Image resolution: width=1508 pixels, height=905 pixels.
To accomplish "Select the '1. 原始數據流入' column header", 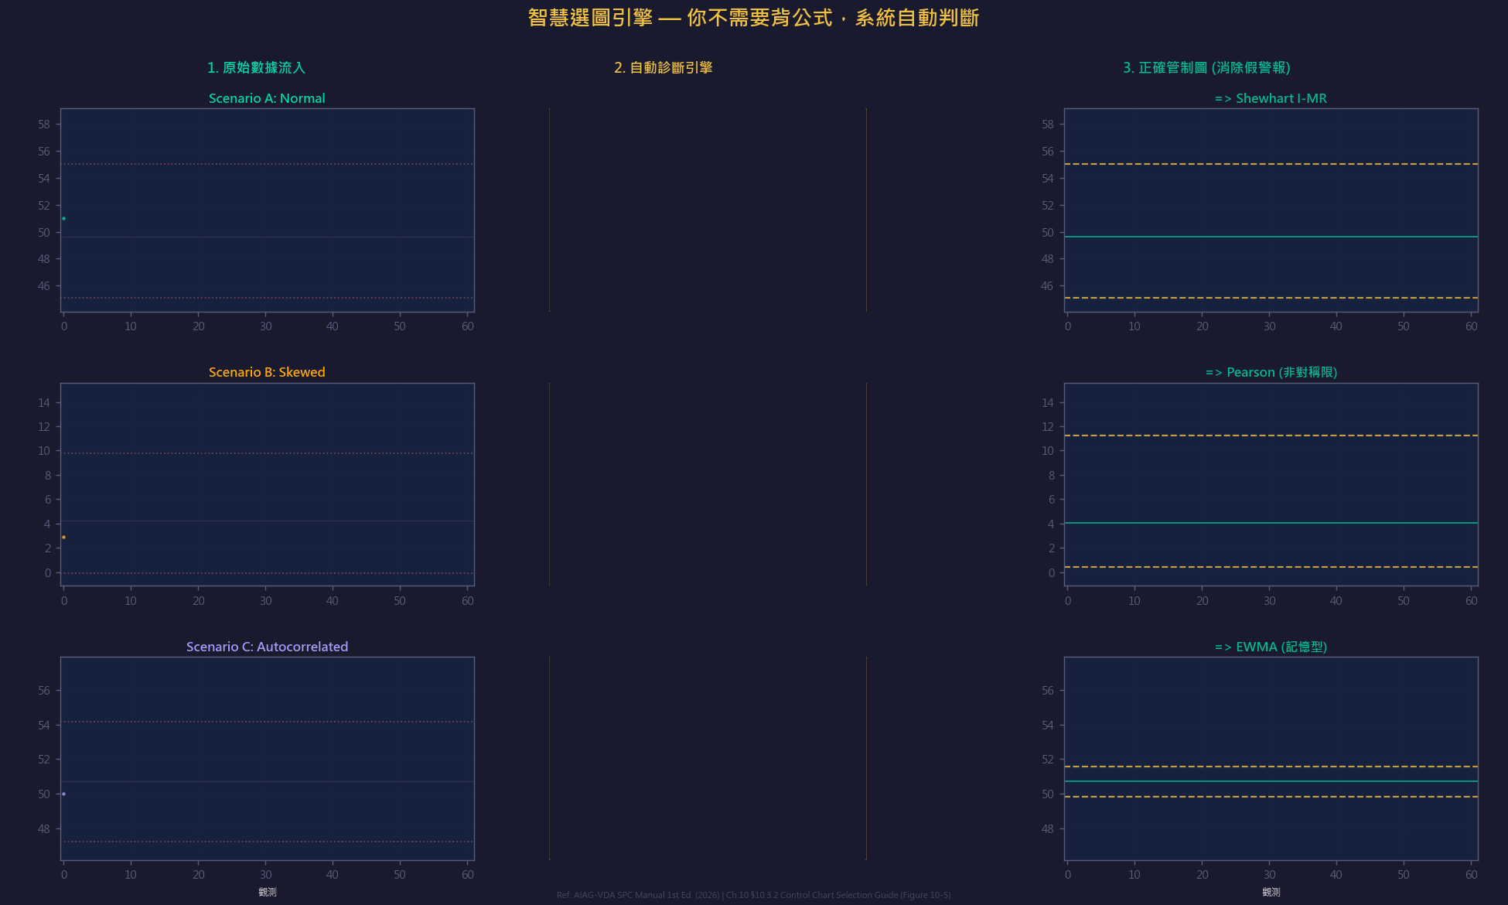I will 256,67.
